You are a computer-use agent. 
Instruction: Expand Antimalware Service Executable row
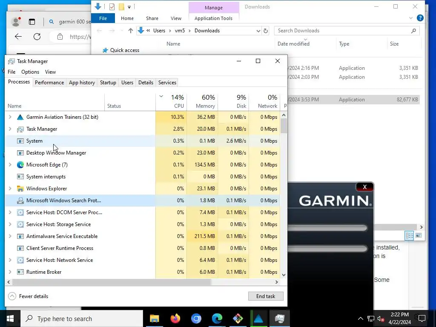(10, 236)
